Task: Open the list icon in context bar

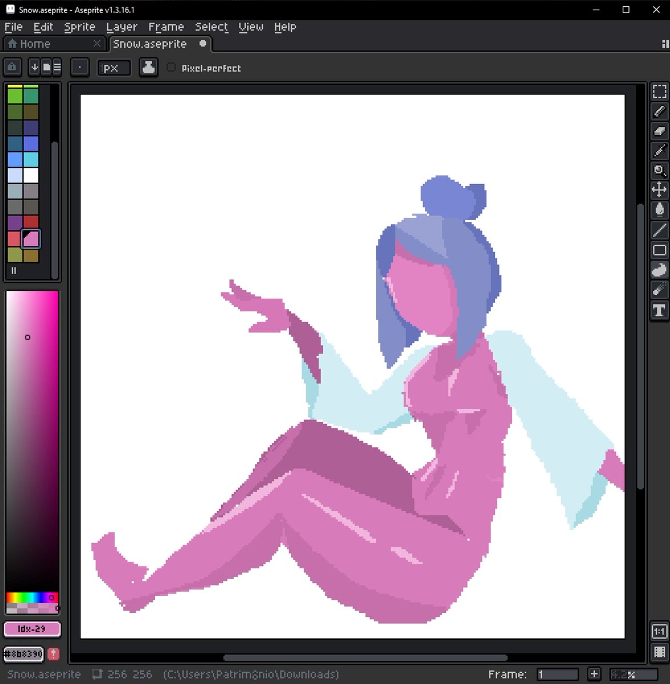Action: click(x=57, y=67)
